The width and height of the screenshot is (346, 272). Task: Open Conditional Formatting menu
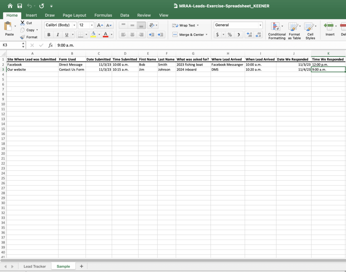(277, 31)
